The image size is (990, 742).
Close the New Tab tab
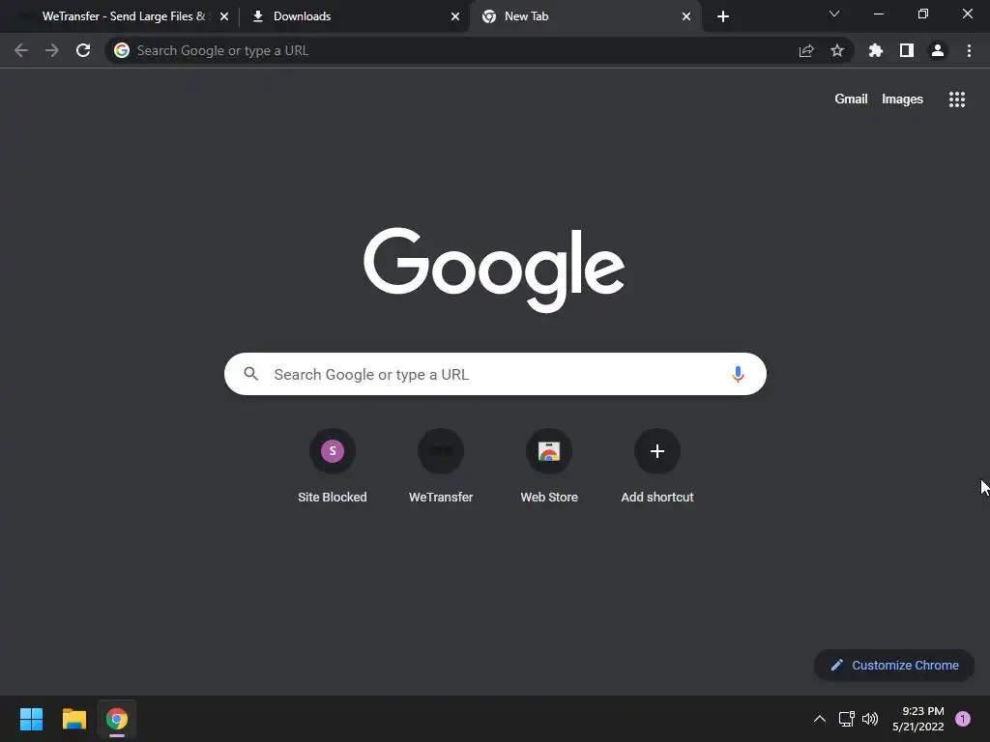tap(686, 16)
